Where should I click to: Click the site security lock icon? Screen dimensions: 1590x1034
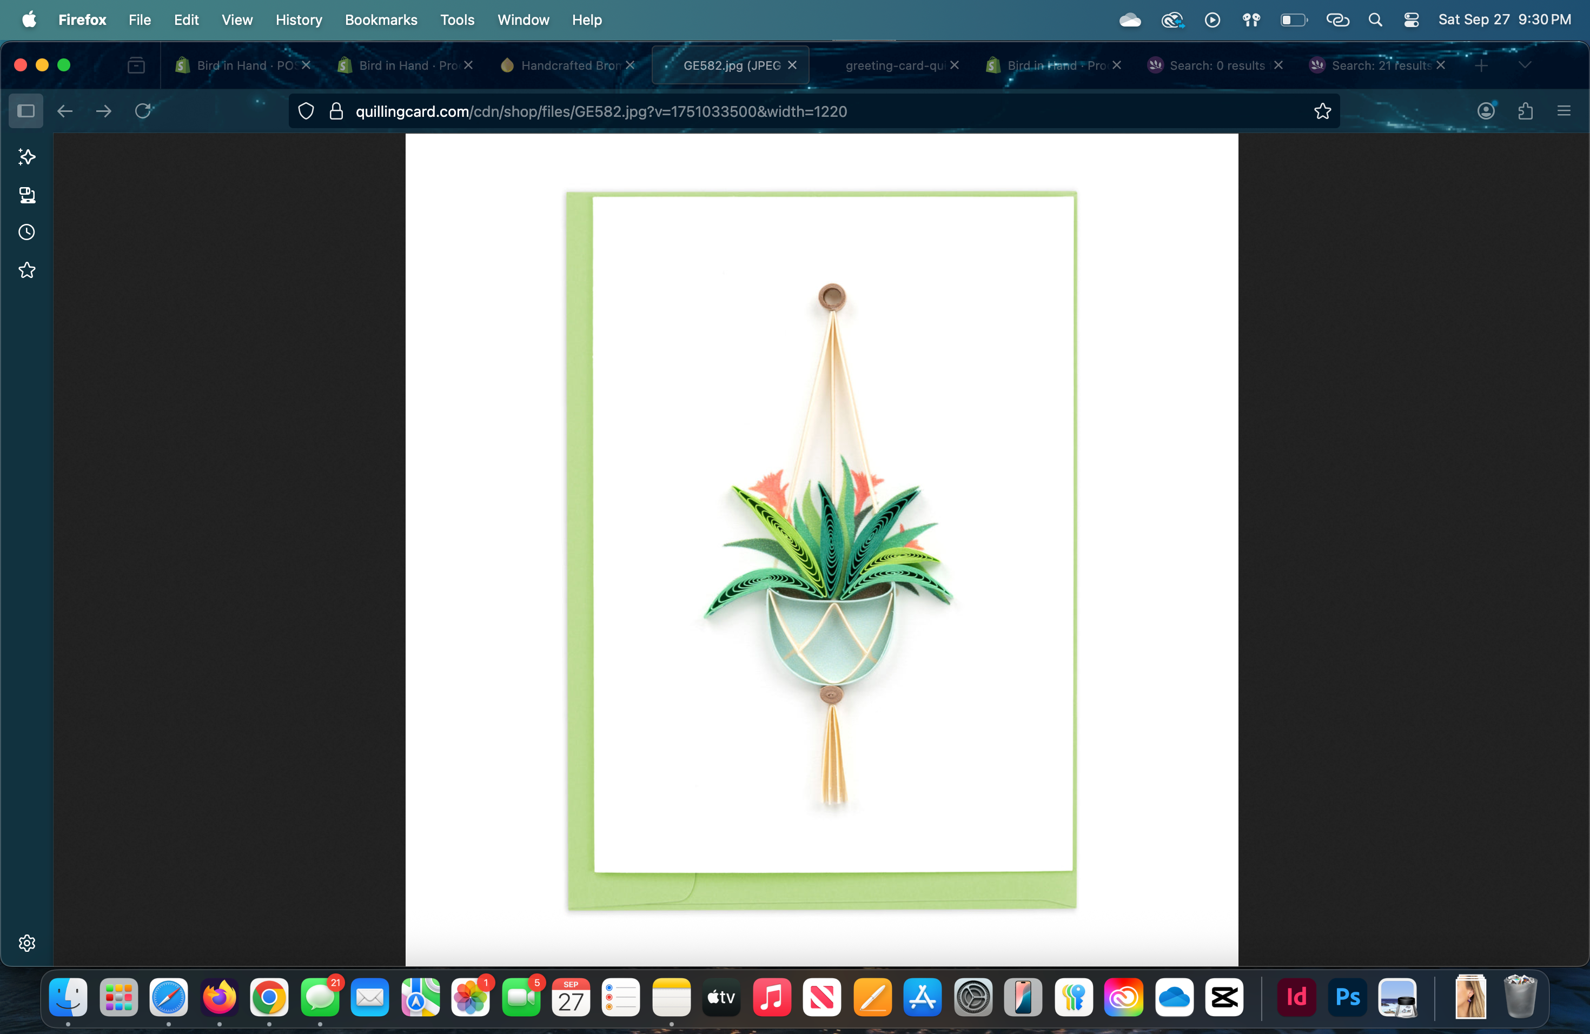336,111
